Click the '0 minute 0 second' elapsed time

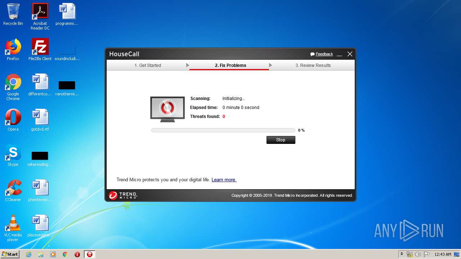pyautogui.click(x=241, y=108)
